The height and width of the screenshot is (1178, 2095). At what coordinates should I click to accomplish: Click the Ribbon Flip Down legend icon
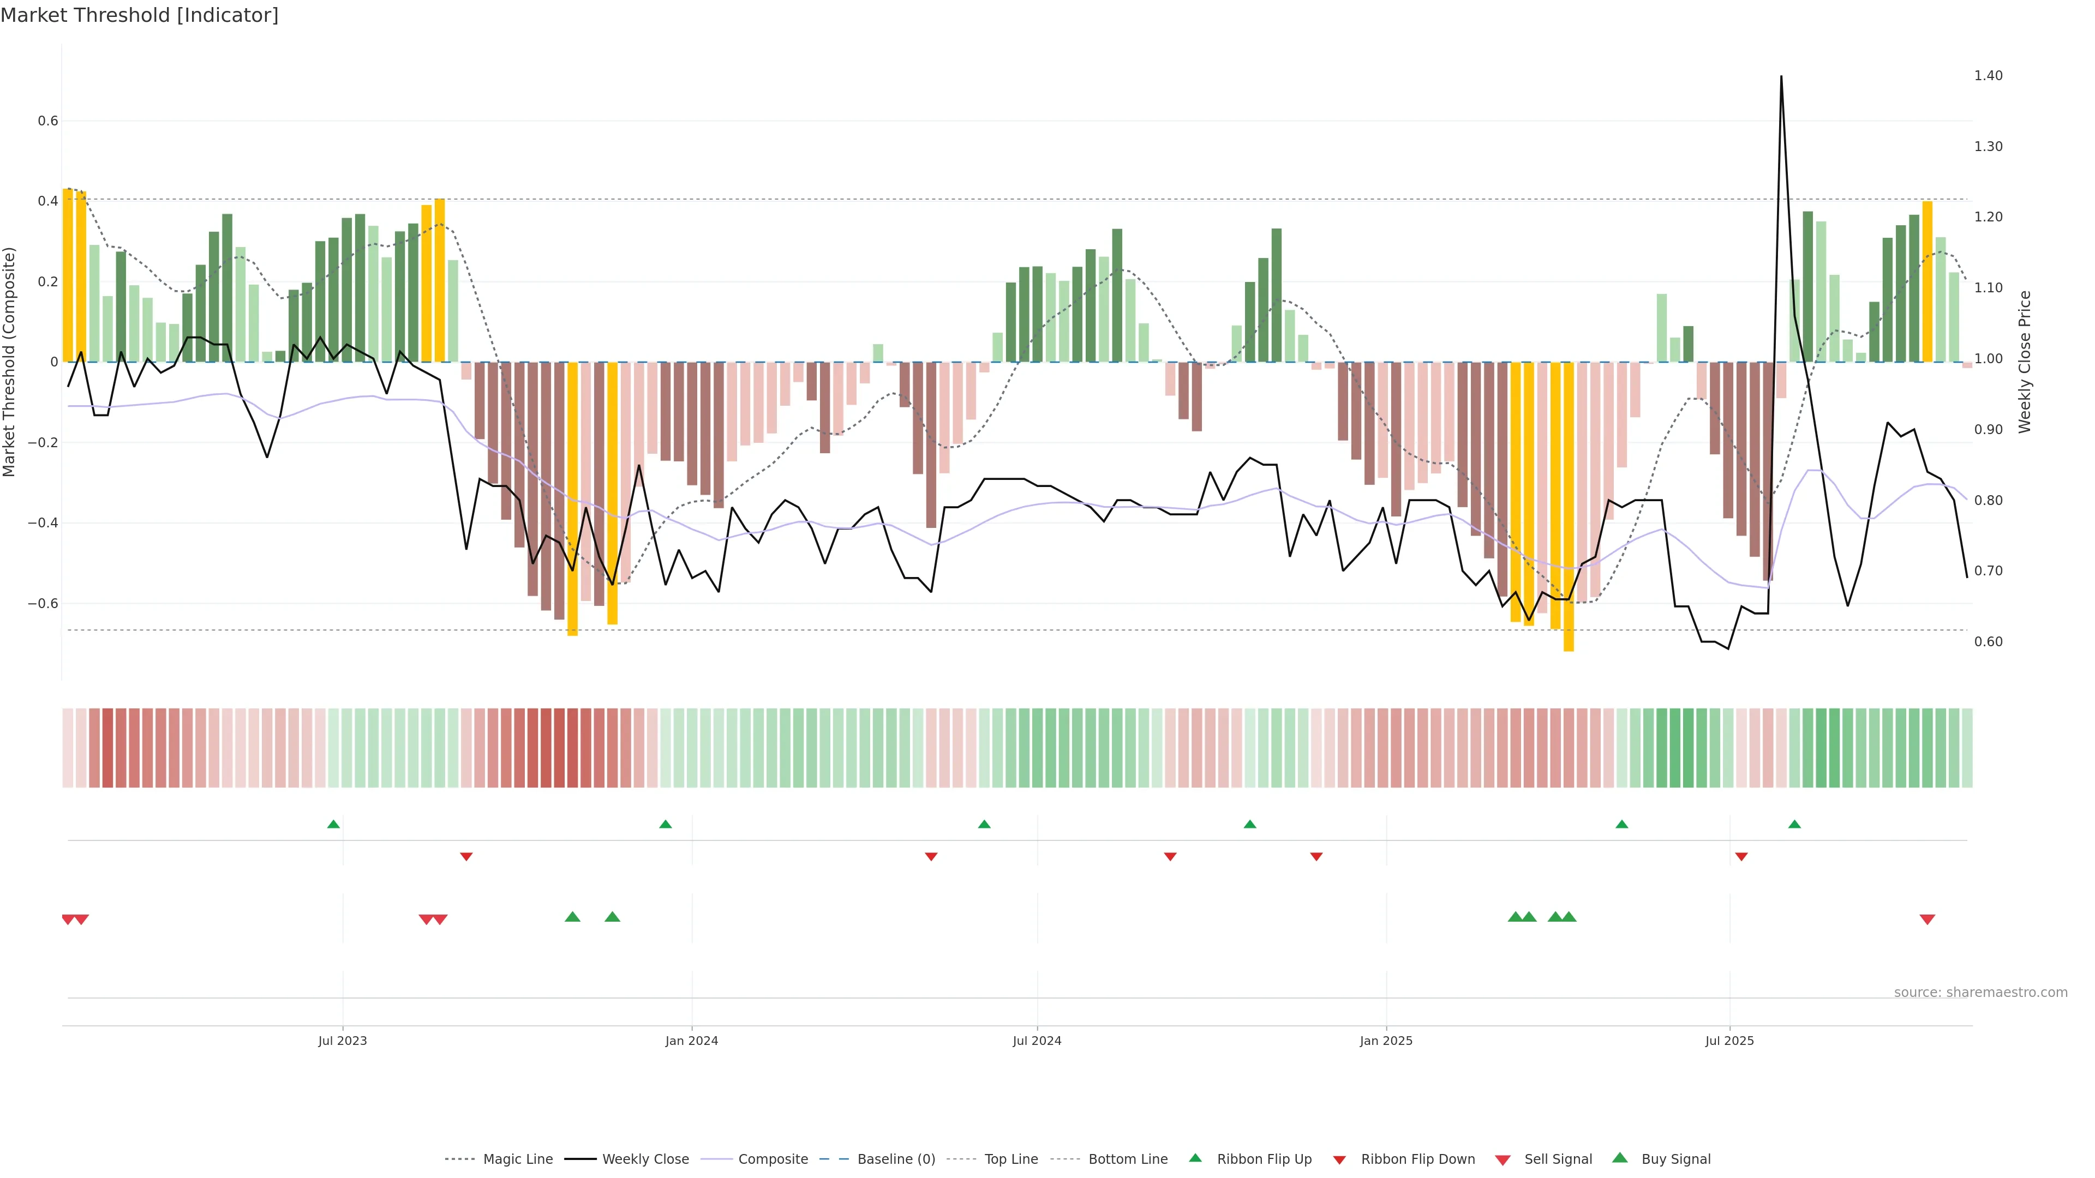coord(1339,1160)
